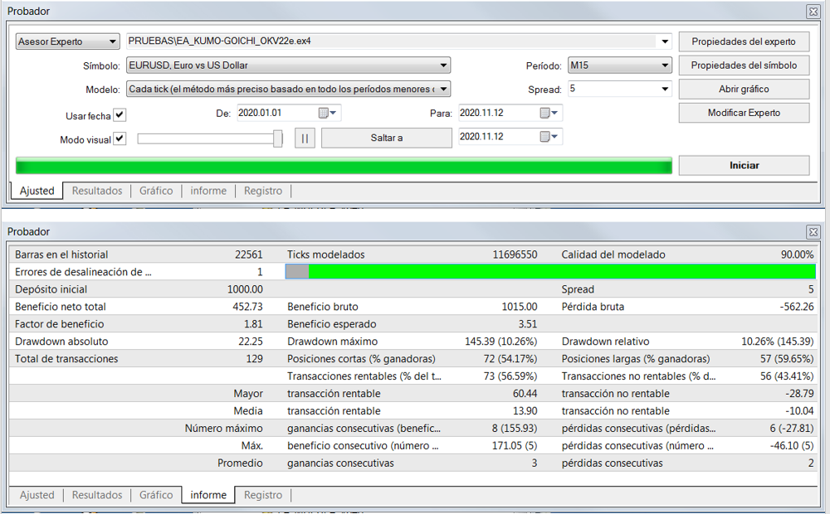Click the Depósito inicial value 1000.00
The image size is (830, 514).
[x=245, y=289]
